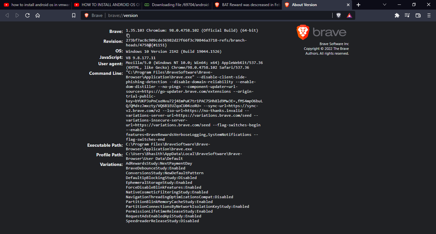Screen dimensions: 436x234
Task: Click 'ConversionsStudy:NewDefaultPattern' variation
Action: click(x=165, y=173)
